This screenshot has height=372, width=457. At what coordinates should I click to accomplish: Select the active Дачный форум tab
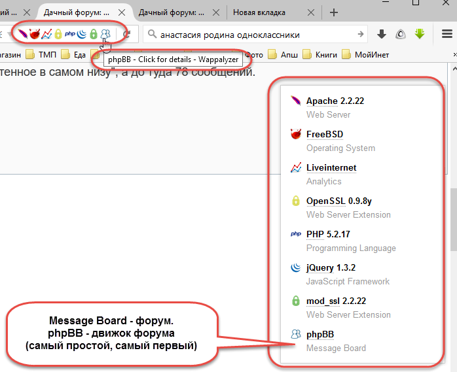point(77,12)
